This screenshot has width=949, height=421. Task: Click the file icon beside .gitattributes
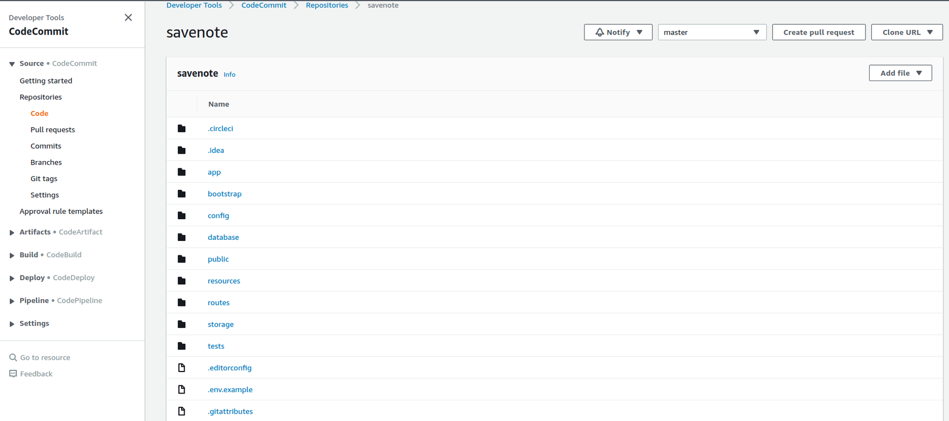182,411
